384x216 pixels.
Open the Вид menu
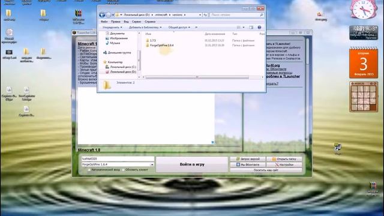click(126, 22)
